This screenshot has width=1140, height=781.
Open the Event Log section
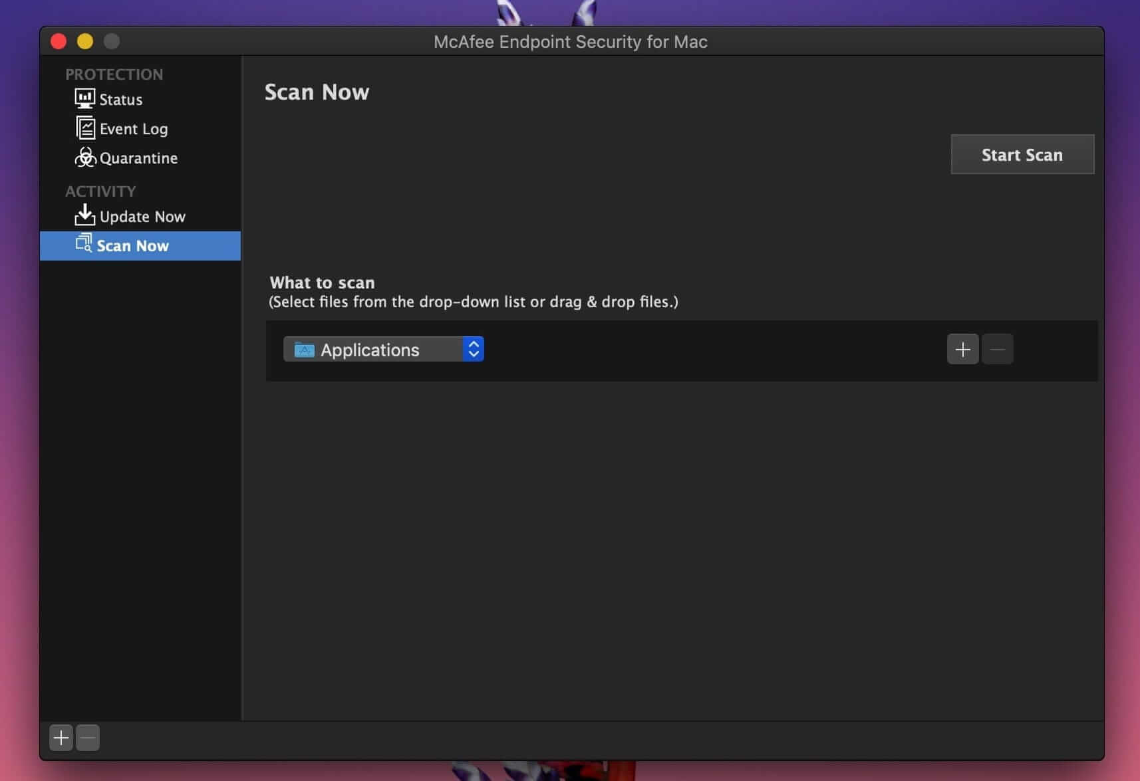tap(140, 129)
